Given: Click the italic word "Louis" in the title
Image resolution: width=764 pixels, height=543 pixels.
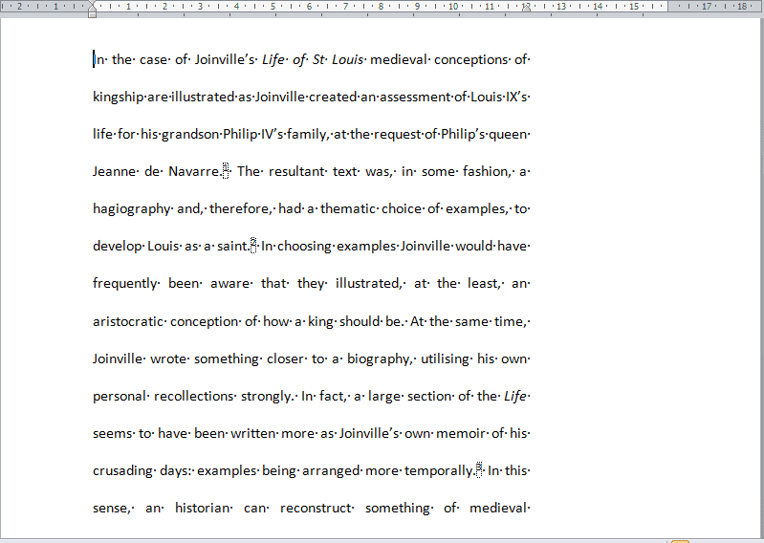Looking at the screenshot, I should pos(347,59).
